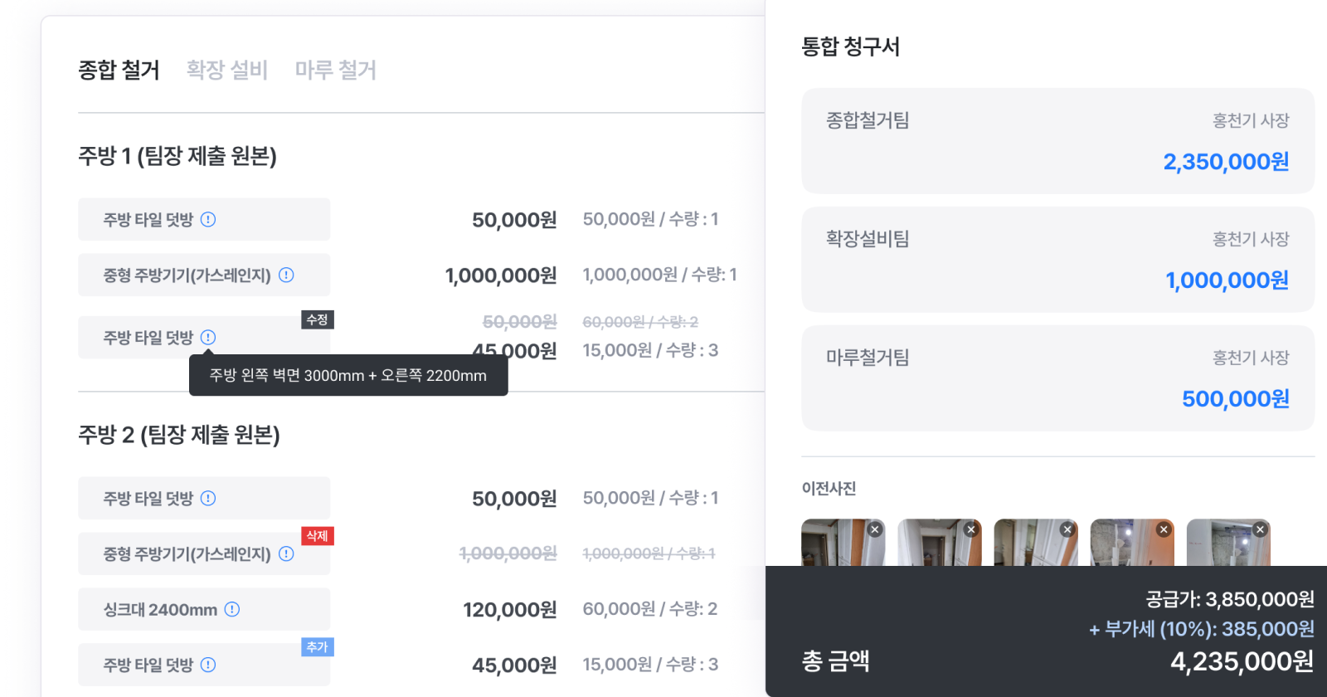
Task: Open the 마루 철거 tab
Action: (x=336, y=70)
